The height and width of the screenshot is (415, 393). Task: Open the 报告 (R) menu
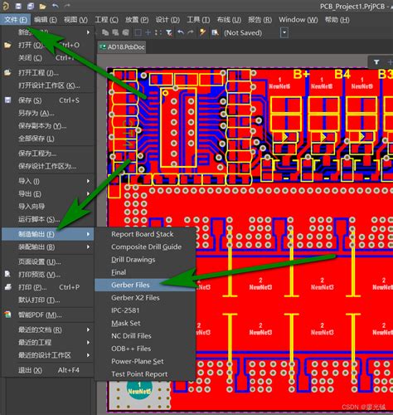tap(260, 20)
